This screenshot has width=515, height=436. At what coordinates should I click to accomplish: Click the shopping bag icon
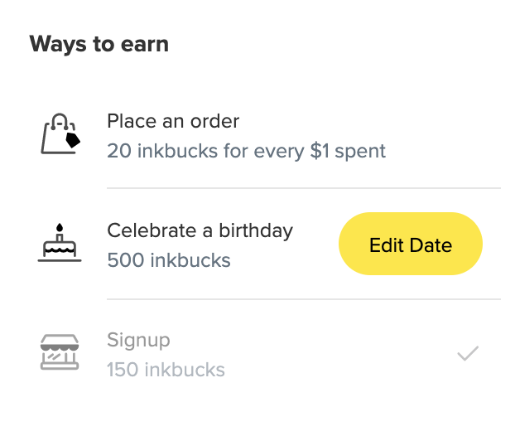point(60,135)
